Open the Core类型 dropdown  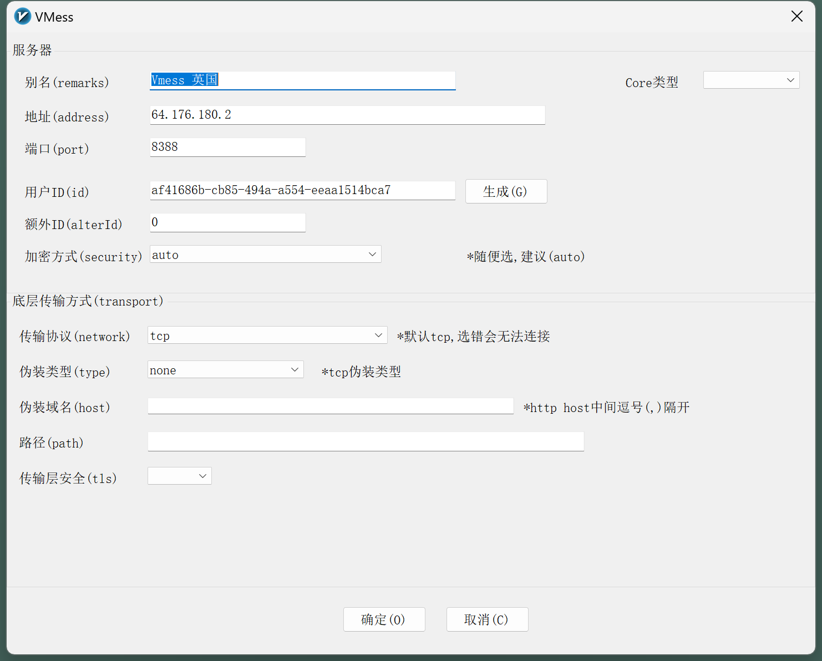coord(751,80)
